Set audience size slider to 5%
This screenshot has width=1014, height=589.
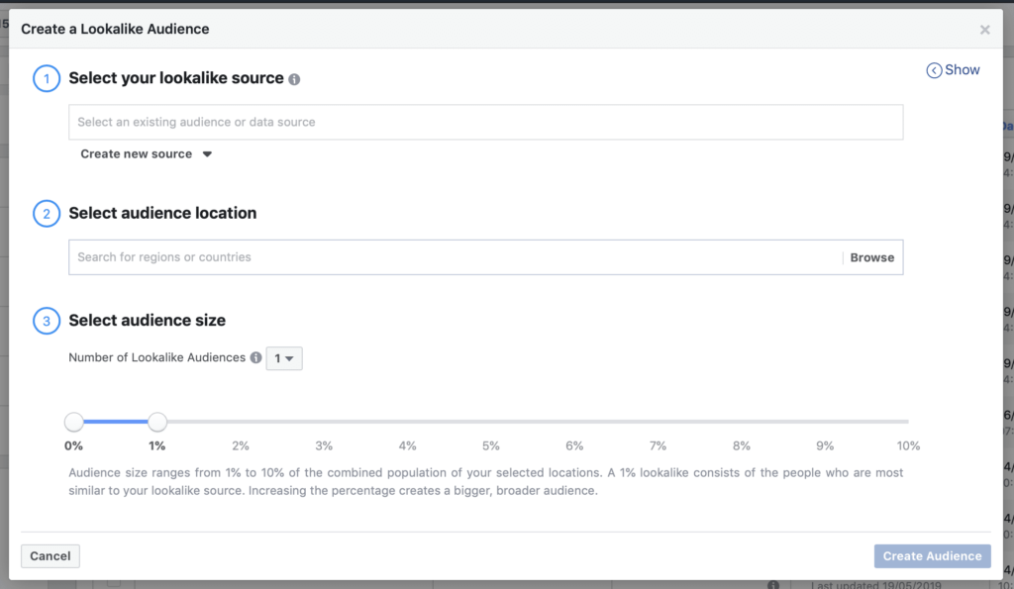(x=491, y=423)
